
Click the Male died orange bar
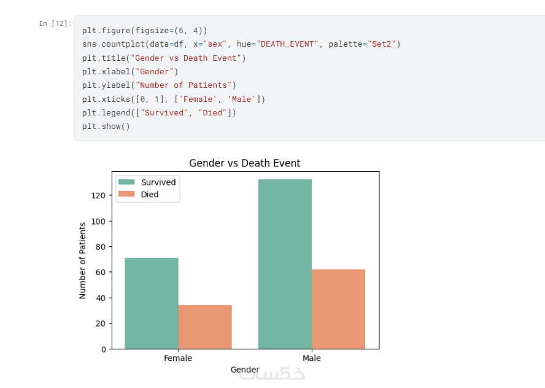click(x=338, y=309)
